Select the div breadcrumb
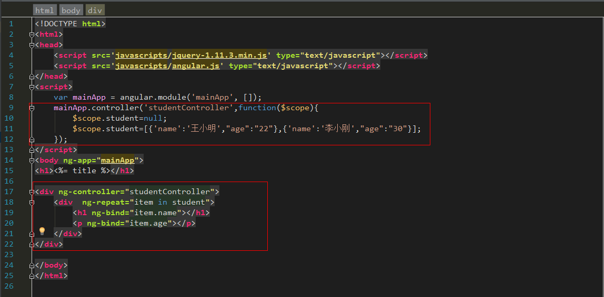This screenshot has height=297, width=604. [95, 10]
